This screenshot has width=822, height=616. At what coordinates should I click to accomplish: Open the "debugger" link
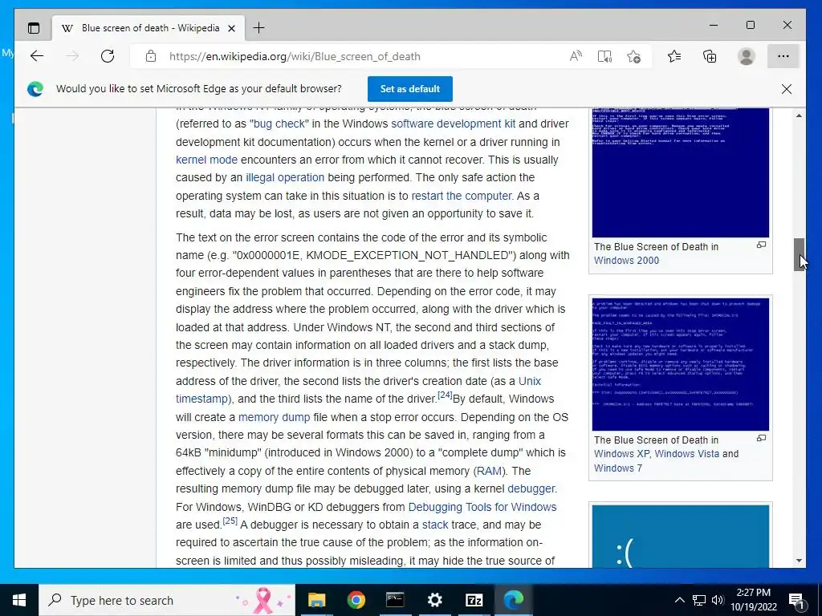tap(531, 488)
